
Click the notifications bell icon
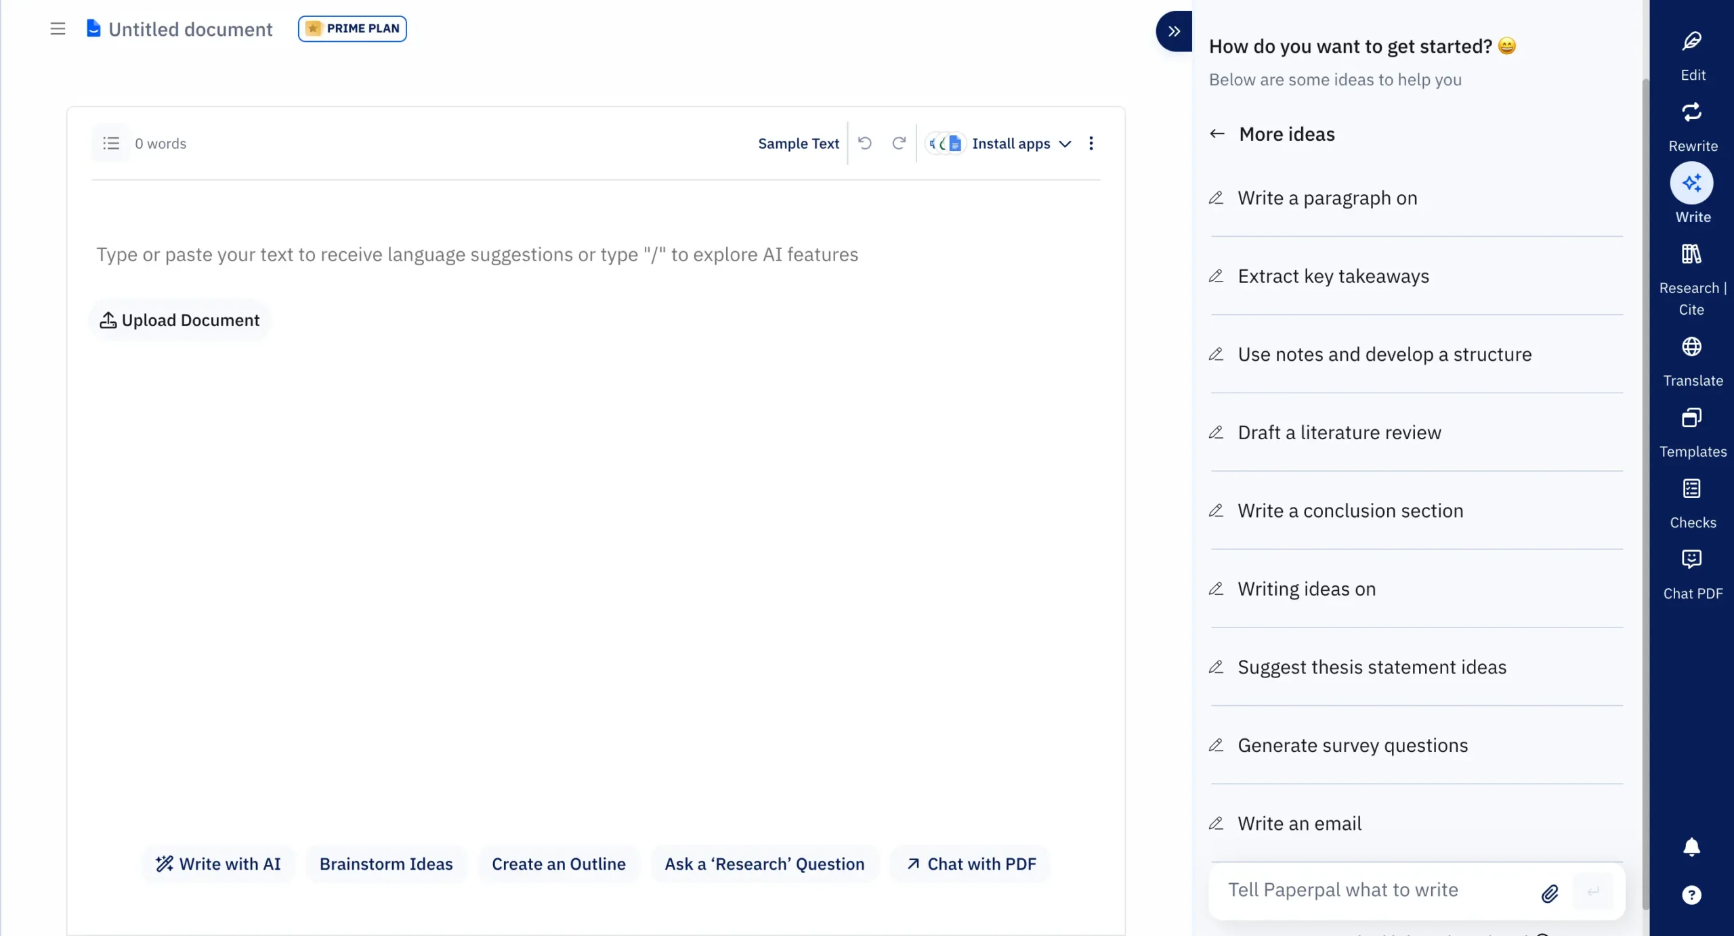click(1691, 847)
